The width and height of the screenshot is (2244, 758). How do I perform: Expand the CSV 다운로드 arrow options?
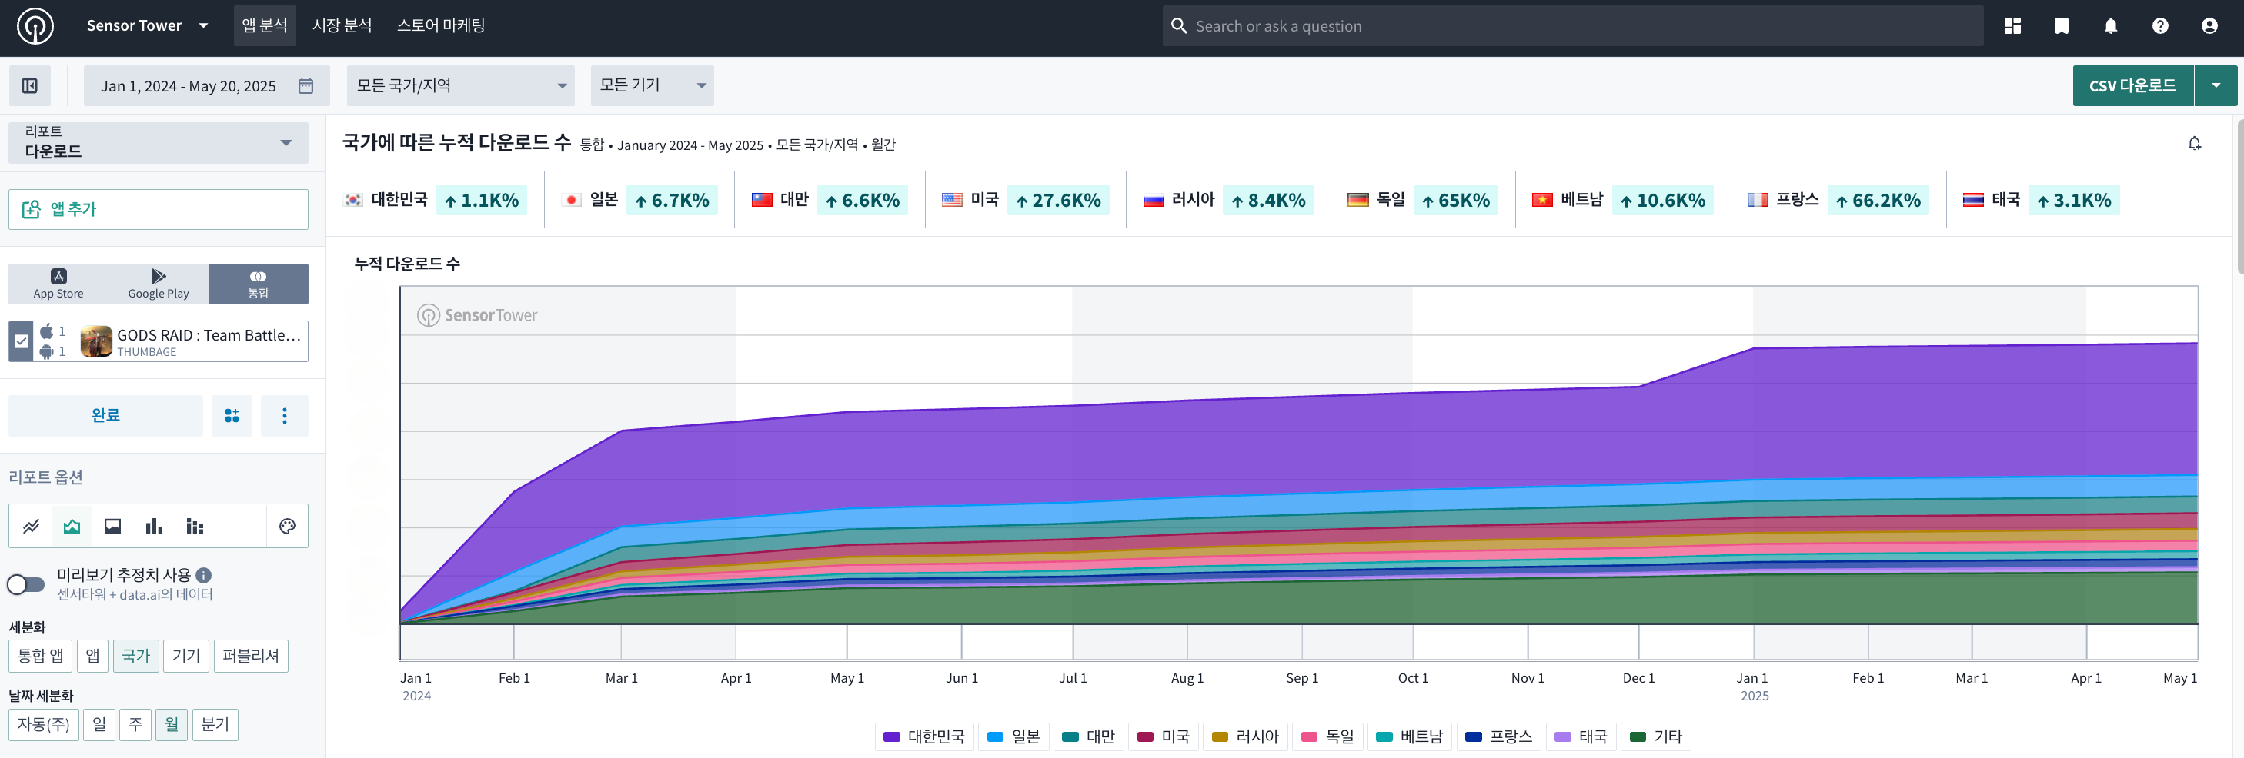(2216, 85)
